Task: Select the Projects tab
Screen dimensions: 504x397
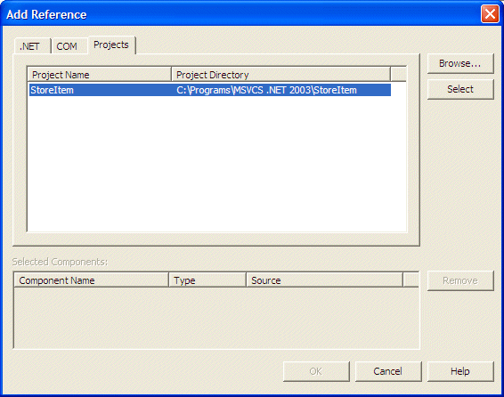Action: coord(111,45)
